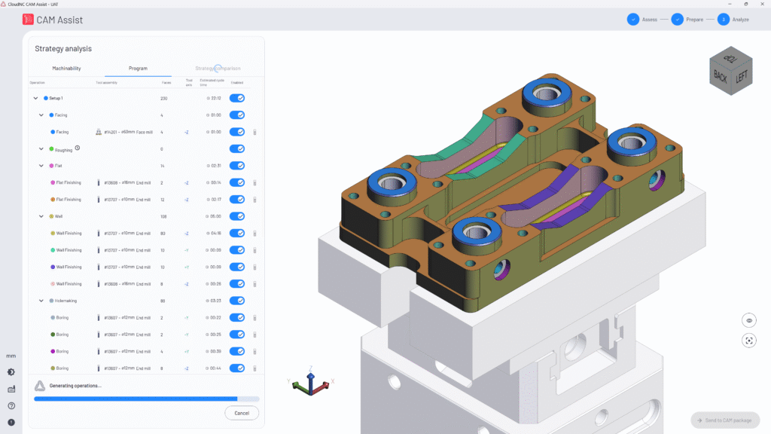Disable the Setup 1 enabled toggle
This screenshot has height=434, width=771.
point(237,98)
